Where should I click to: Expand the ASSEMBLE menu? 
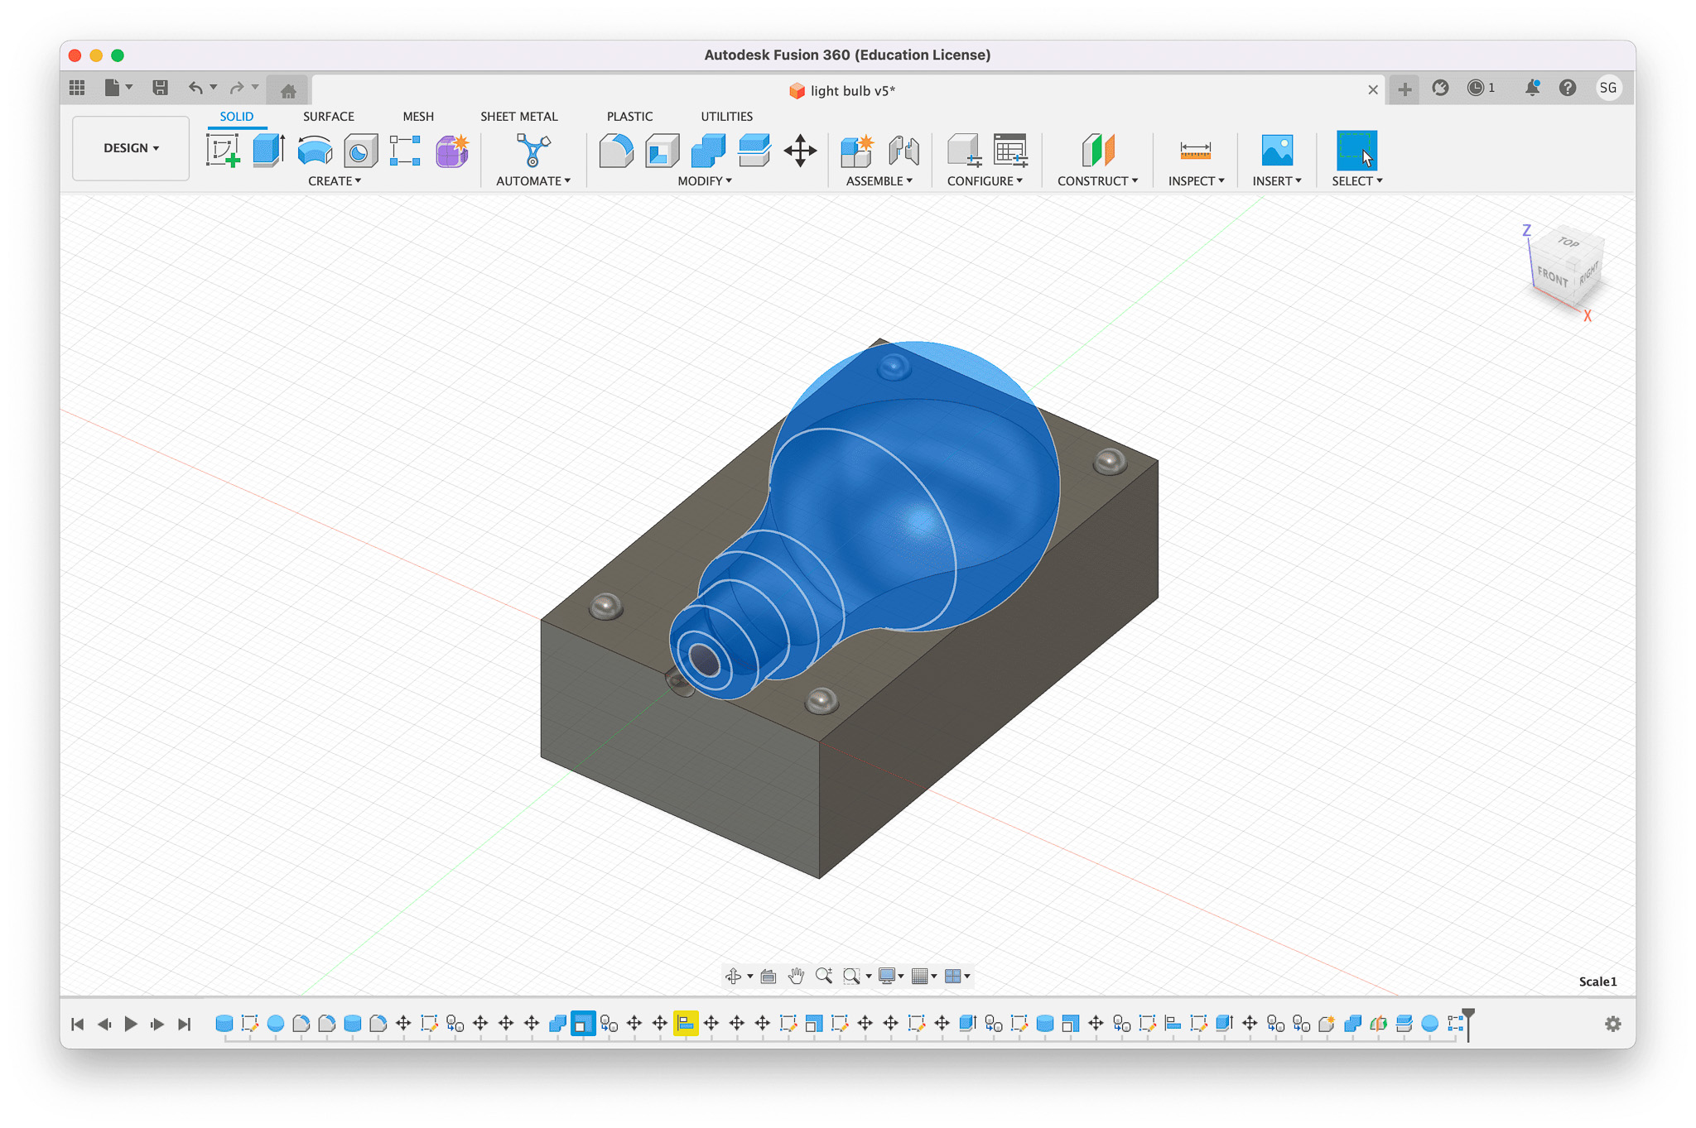coord(879,181)
